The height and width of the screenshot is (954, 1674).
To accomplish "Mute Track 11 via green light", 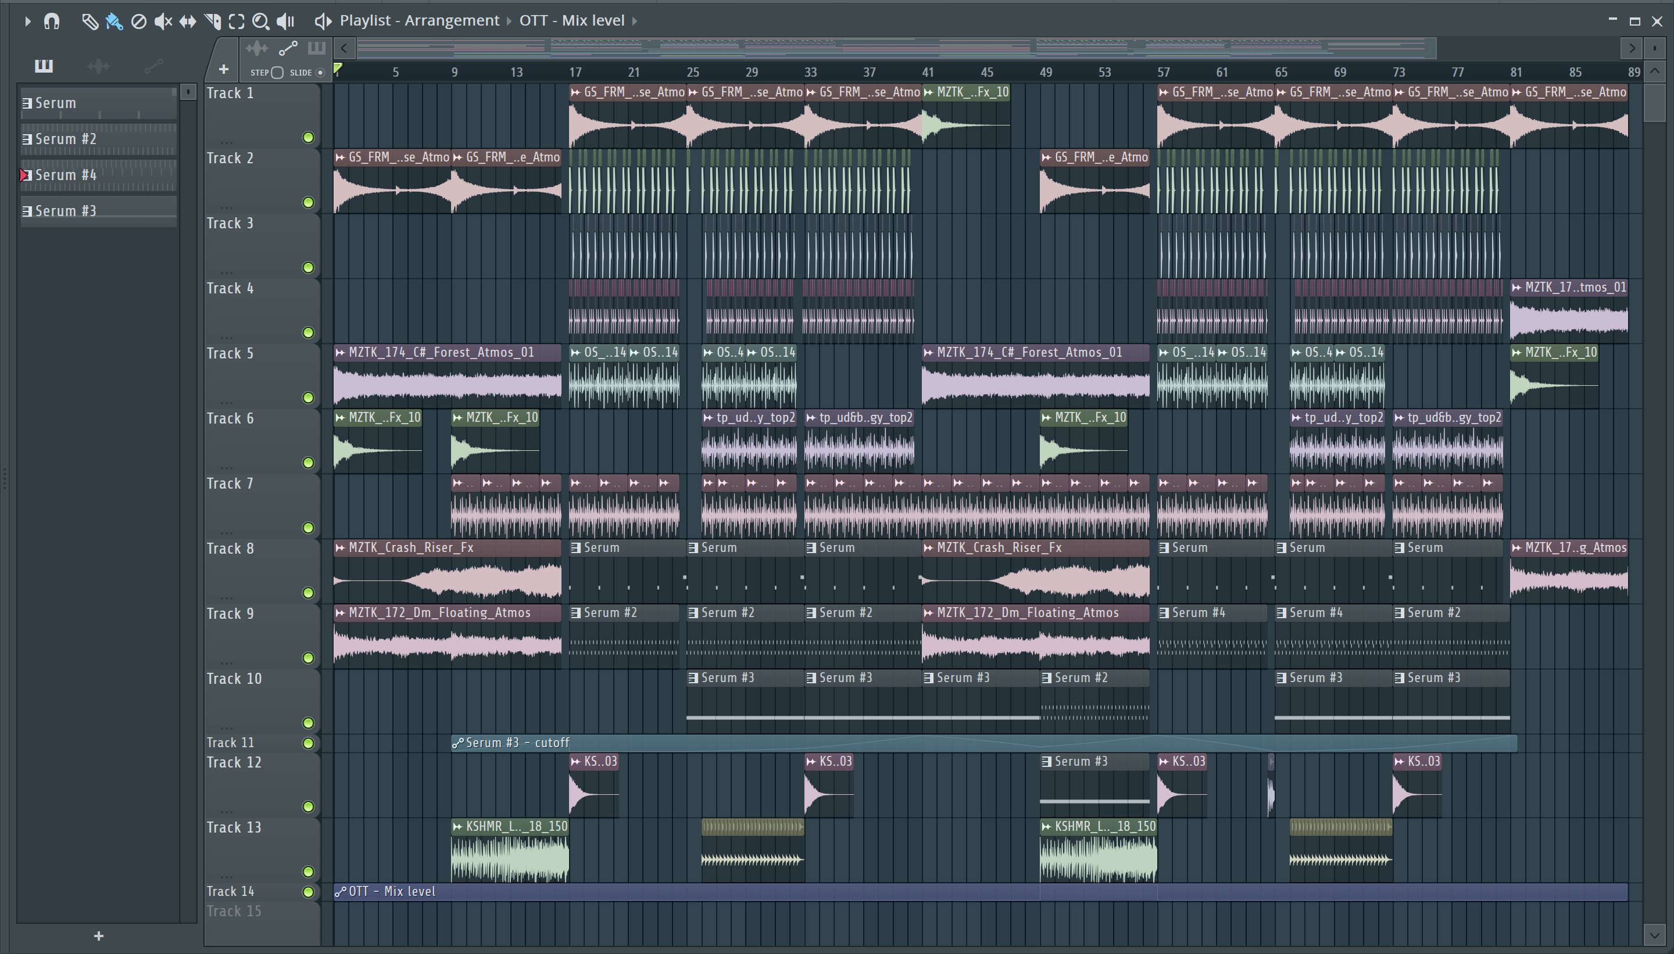I will pyautogui.click(x=308, y=743).
